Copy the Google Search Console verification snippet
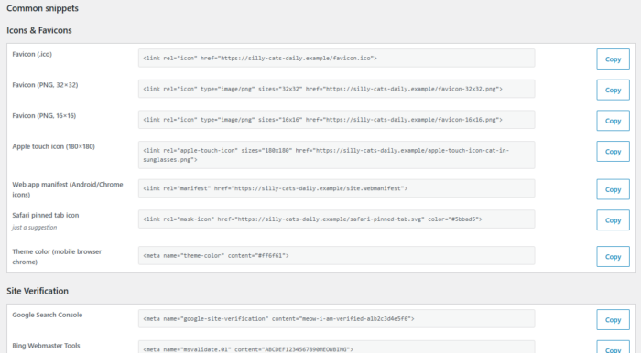 [613, 320]
